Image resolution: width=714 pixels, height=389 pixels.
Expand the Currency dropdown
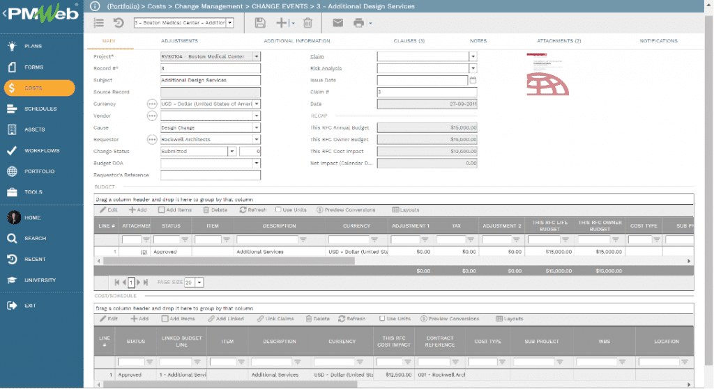point(257,104)
